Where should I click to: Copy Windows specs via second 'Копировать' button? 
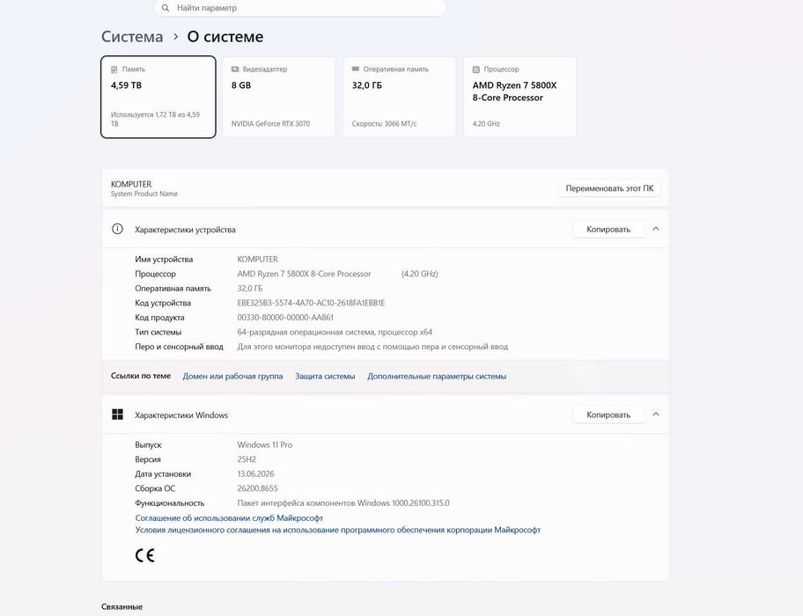608,415
